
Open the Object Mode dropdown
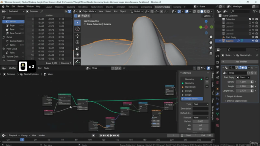(x=88, y=11)
